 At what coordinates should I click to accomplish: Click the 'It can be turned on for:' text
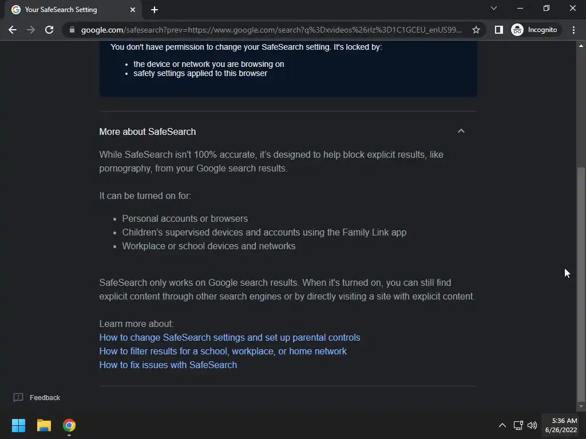[145, 196]
